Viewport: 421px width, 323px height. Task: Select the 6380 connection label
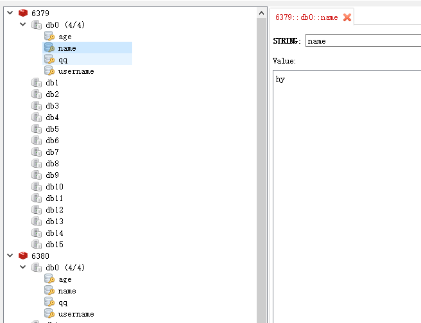point(40,256)
